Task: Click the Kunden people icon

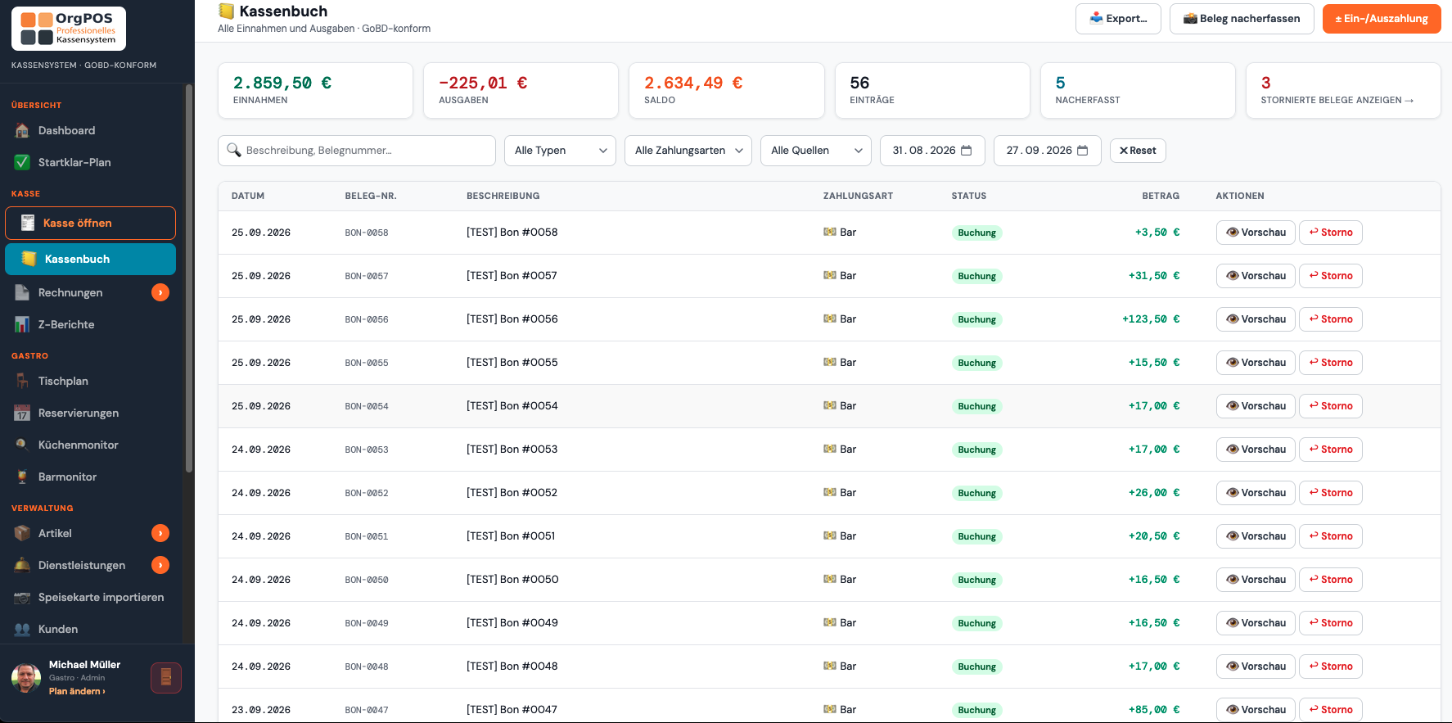Action: click(x=22, y=629)
